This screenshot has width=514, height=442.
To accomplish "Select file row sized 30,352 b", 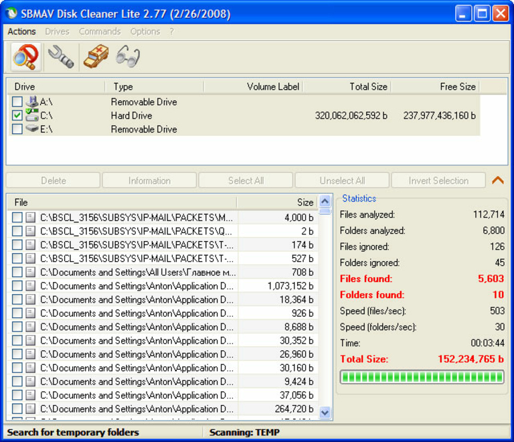I will pos(163,340).
